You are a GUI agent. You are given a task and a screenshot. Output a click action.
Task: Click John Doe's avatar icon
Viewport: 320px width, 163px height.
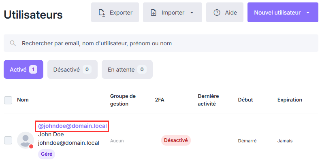click(x=25, y=140)
